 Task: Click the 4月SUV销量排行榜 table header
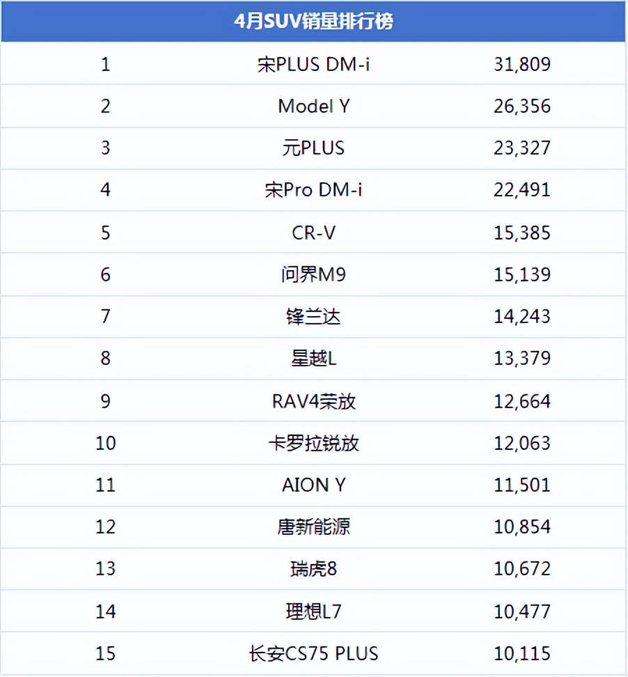[x=313, y=22]
